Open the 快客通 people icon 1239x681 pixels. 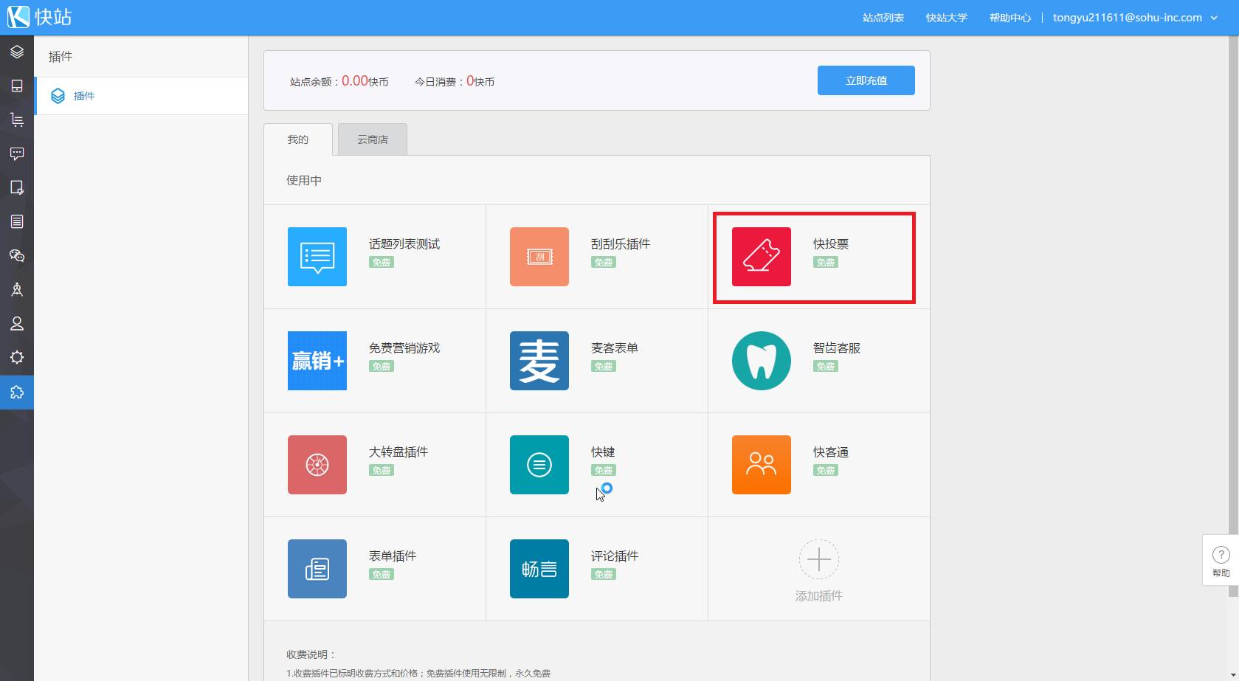coord(762,465)
